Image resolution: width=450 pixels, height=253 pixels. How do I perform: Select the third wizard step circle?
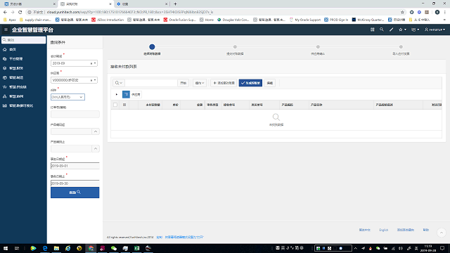318,47
